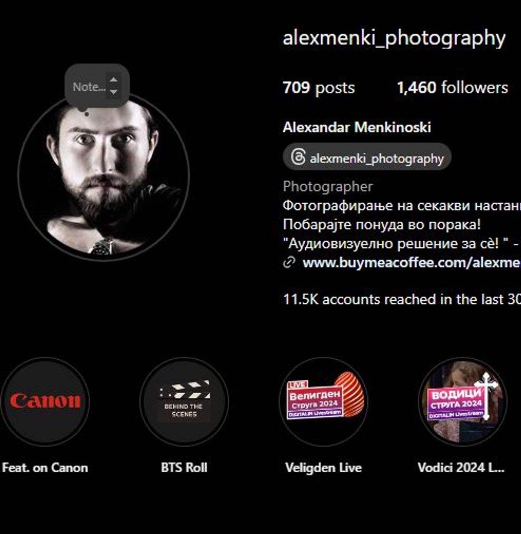This screenshot has height=534, width=521.
Task: Open the BTS Roll clapperboard highlight
Action: pos(184,401)
